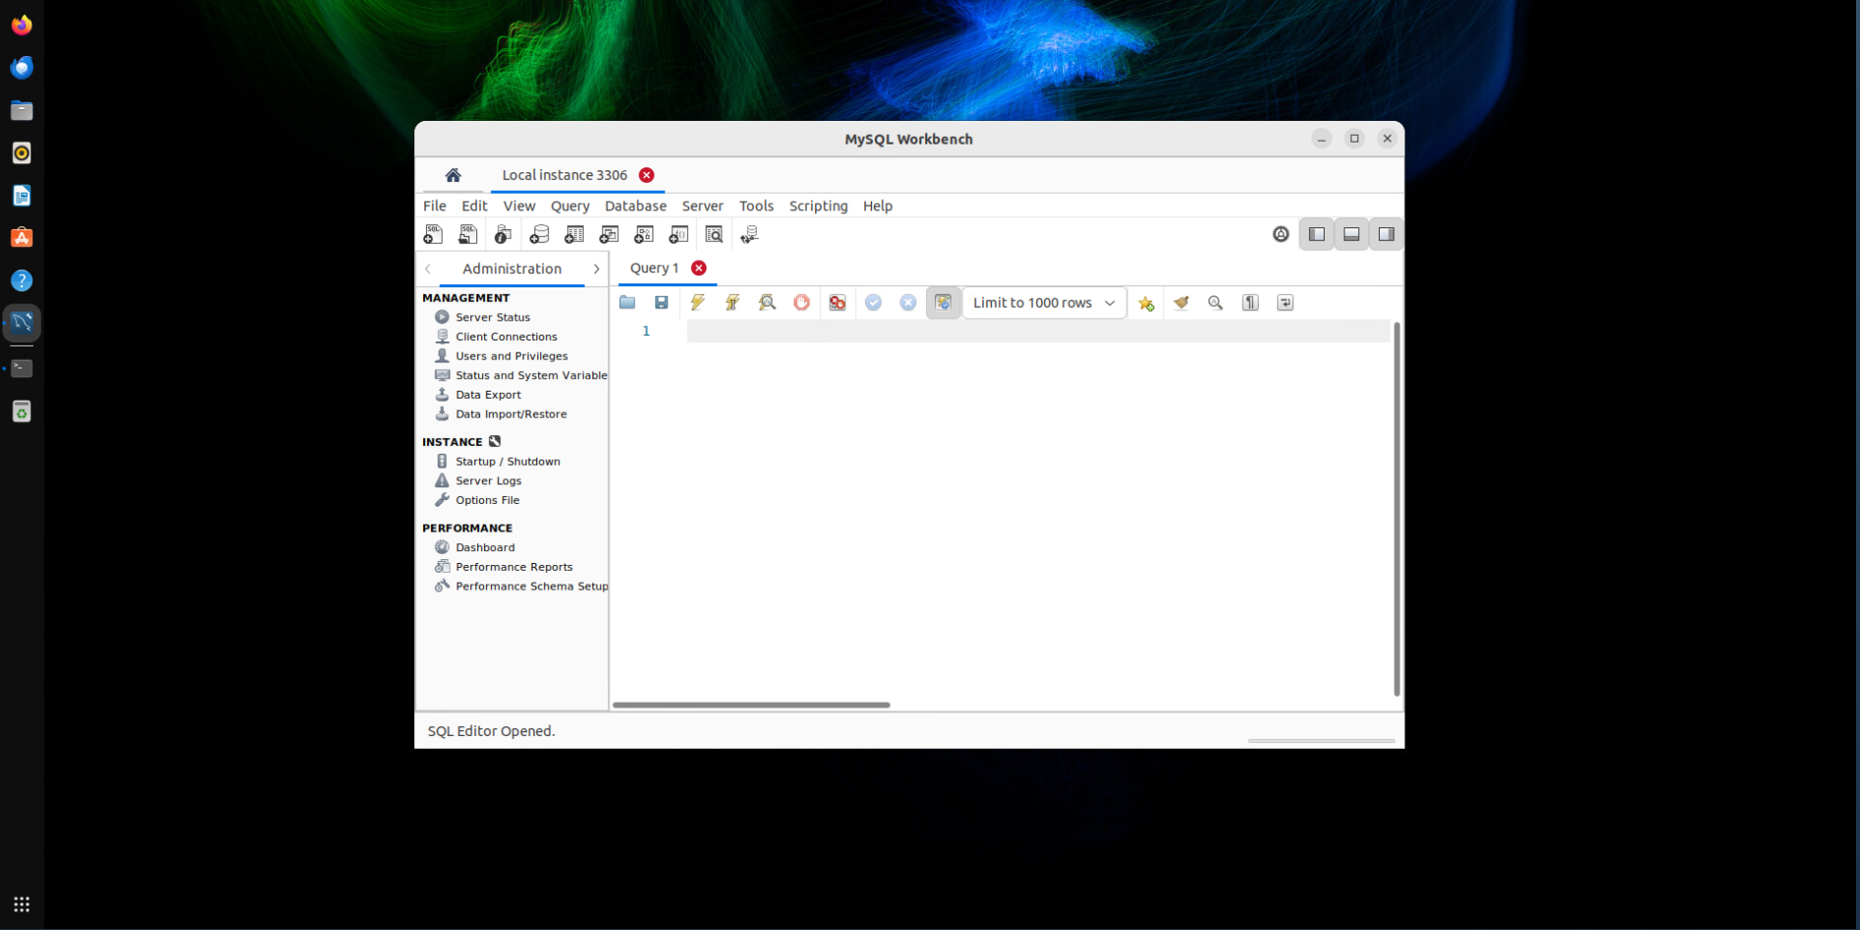Rollback transaction X icon
1860x930 pixels.
point(908,302)
